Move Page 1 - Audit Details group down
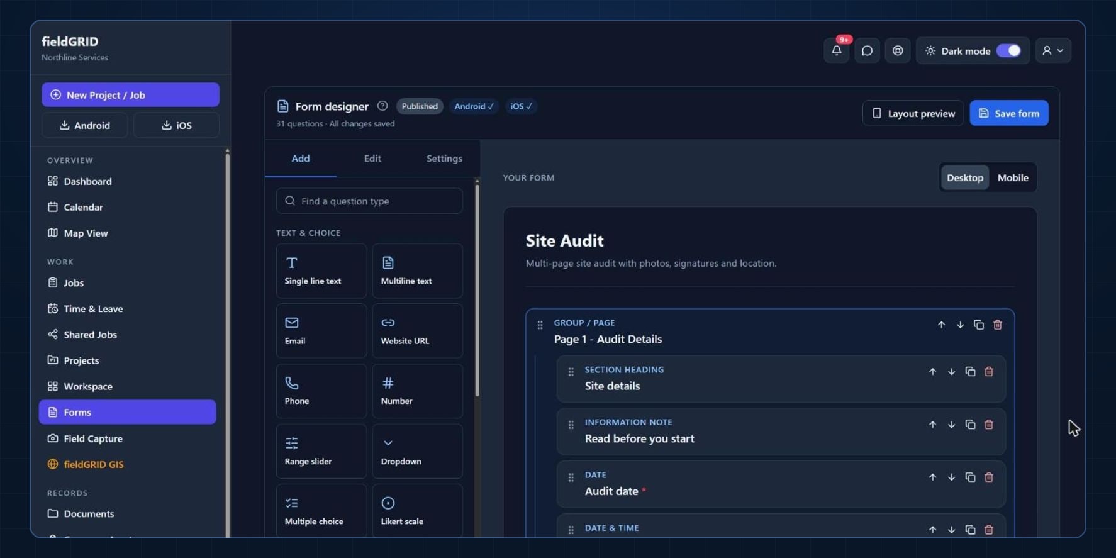 click(960, 325)
